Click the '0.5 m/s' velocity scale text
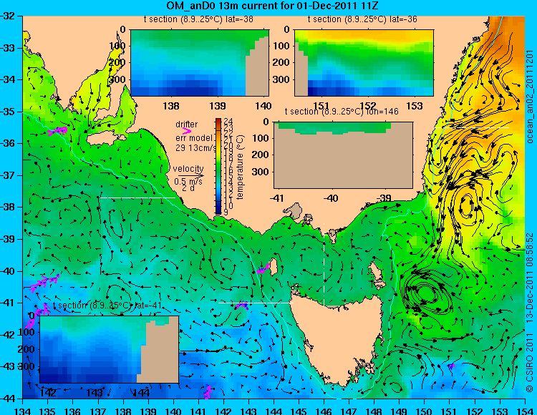537x415 pixels. [x=188, y=181]
